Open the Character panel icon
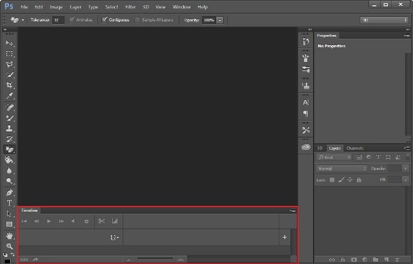Screen dimensions: 413x264 pyautogui.click(x=306, y=103)
